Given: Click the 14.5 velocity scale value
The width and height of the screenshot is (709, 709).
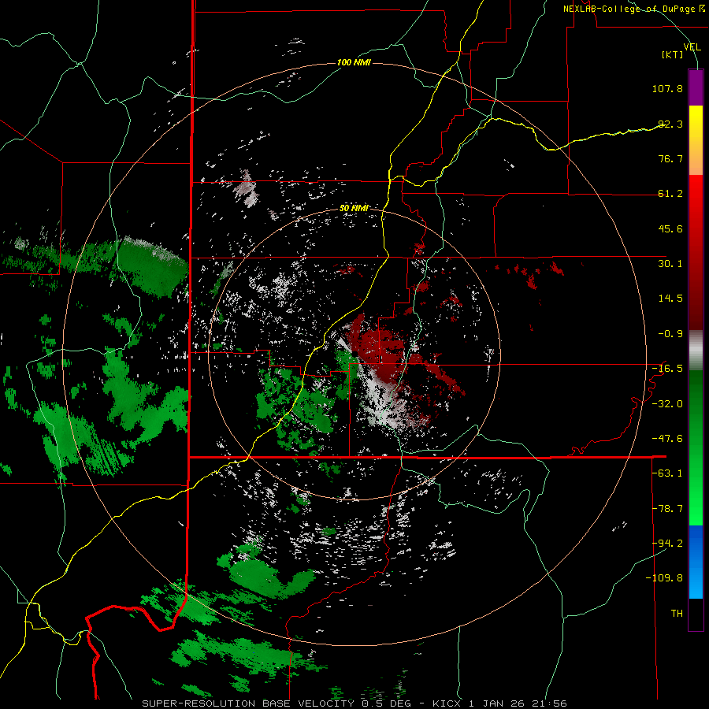Looking at the screenshot, I should tap(670, 299).
